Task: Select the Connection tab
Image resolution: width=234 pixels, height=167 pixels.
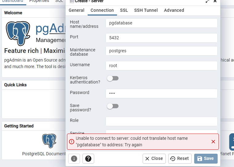Action: pyautogui.click(x=102, y=10)
